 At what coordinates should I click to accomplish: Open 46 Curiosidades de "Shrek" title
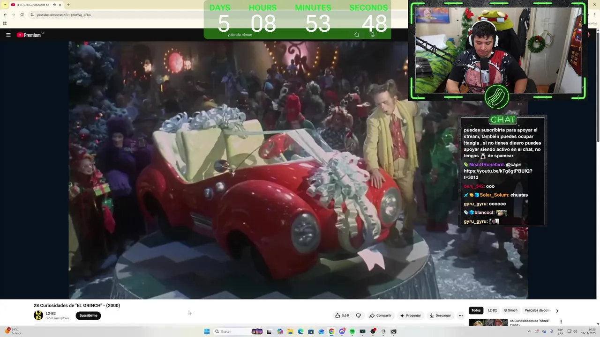coord(529,322)
